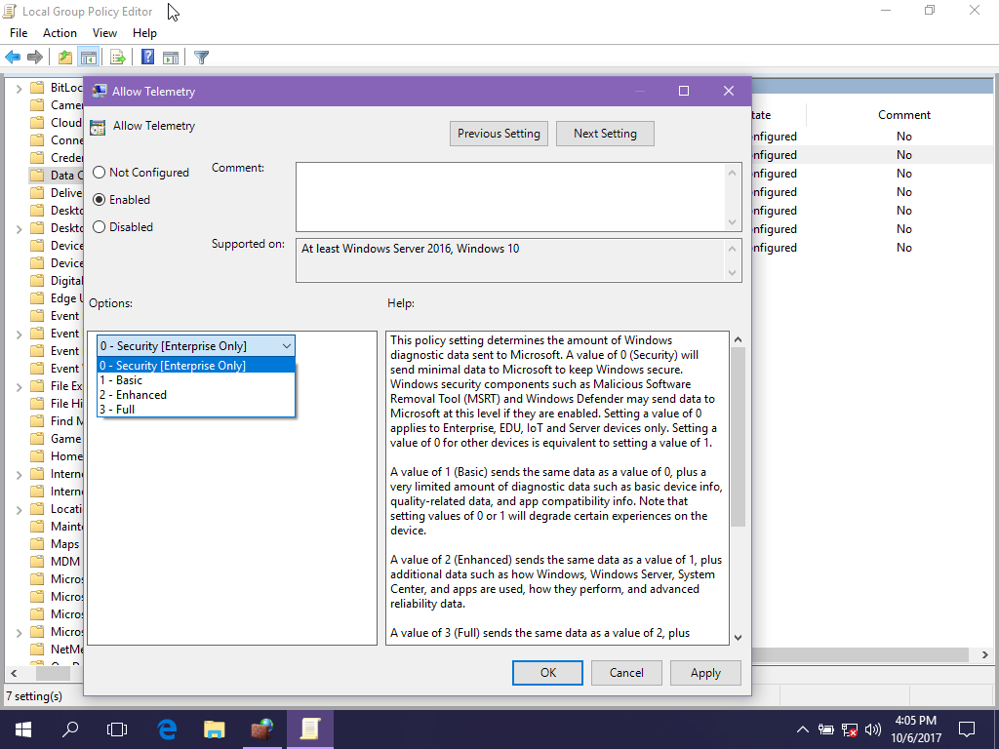
Task: Select the Delive folder in the tree
Action: 57,193
